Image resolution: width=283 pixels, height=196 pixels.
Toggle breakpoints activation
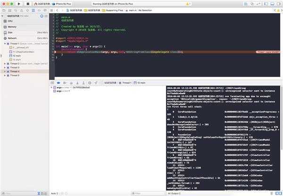pos(58,83)
